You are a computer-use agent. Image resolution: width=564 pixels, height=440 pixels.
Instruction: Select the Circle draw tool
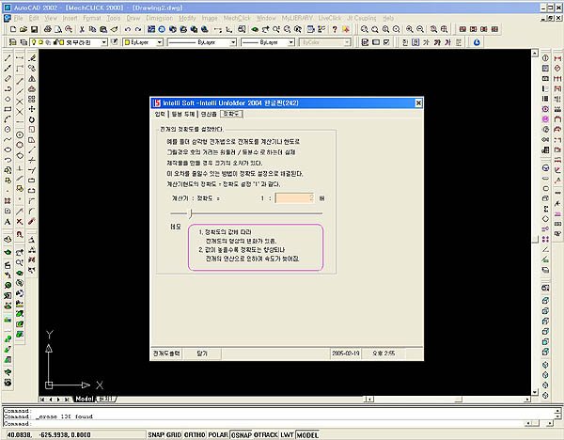click(8, 130)
